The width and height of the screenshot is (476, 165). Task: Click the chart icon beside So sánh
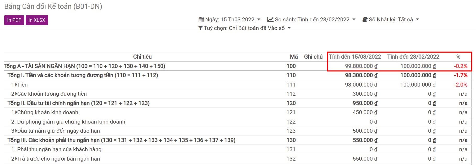point(270,20)
